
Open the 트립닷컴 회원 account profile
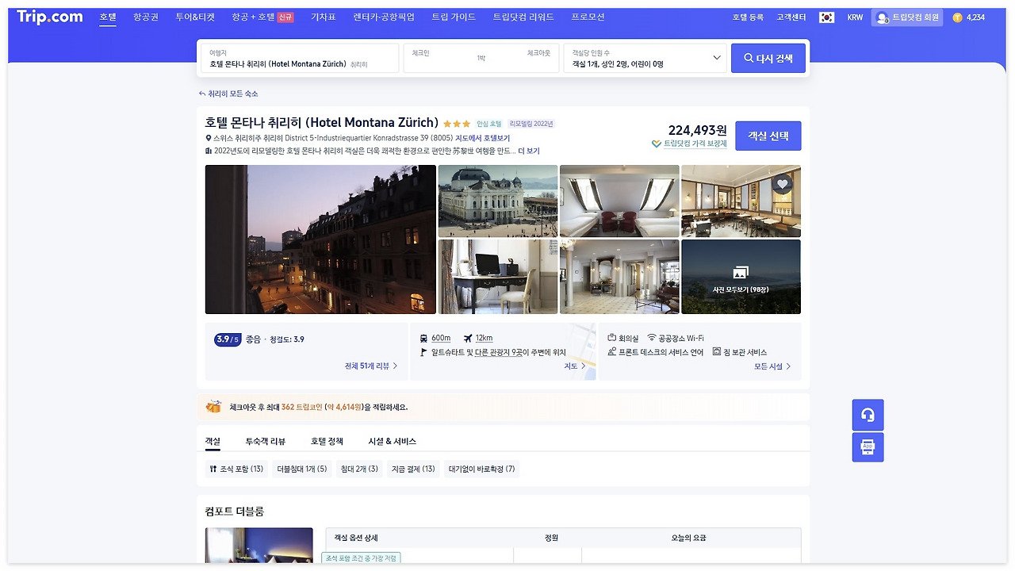[x=907, y=17]
